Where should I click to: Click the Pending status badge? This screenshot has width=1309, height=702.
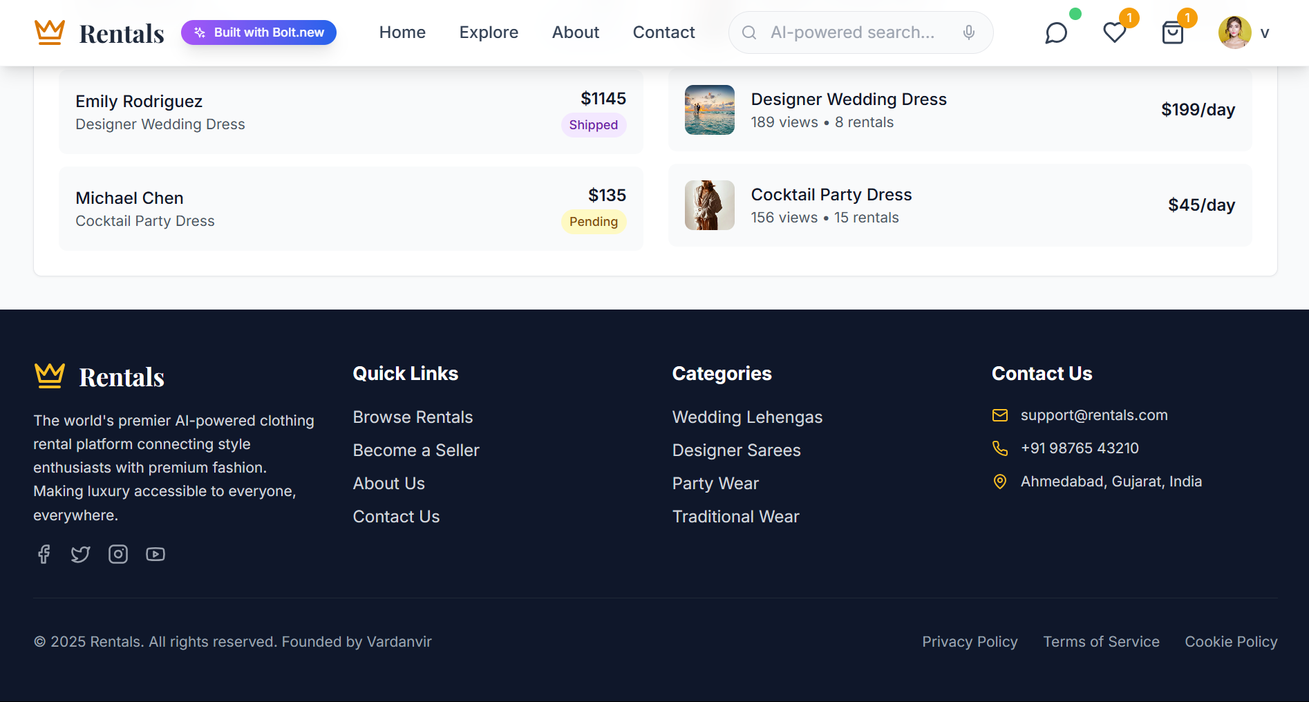tap(594, 222)
